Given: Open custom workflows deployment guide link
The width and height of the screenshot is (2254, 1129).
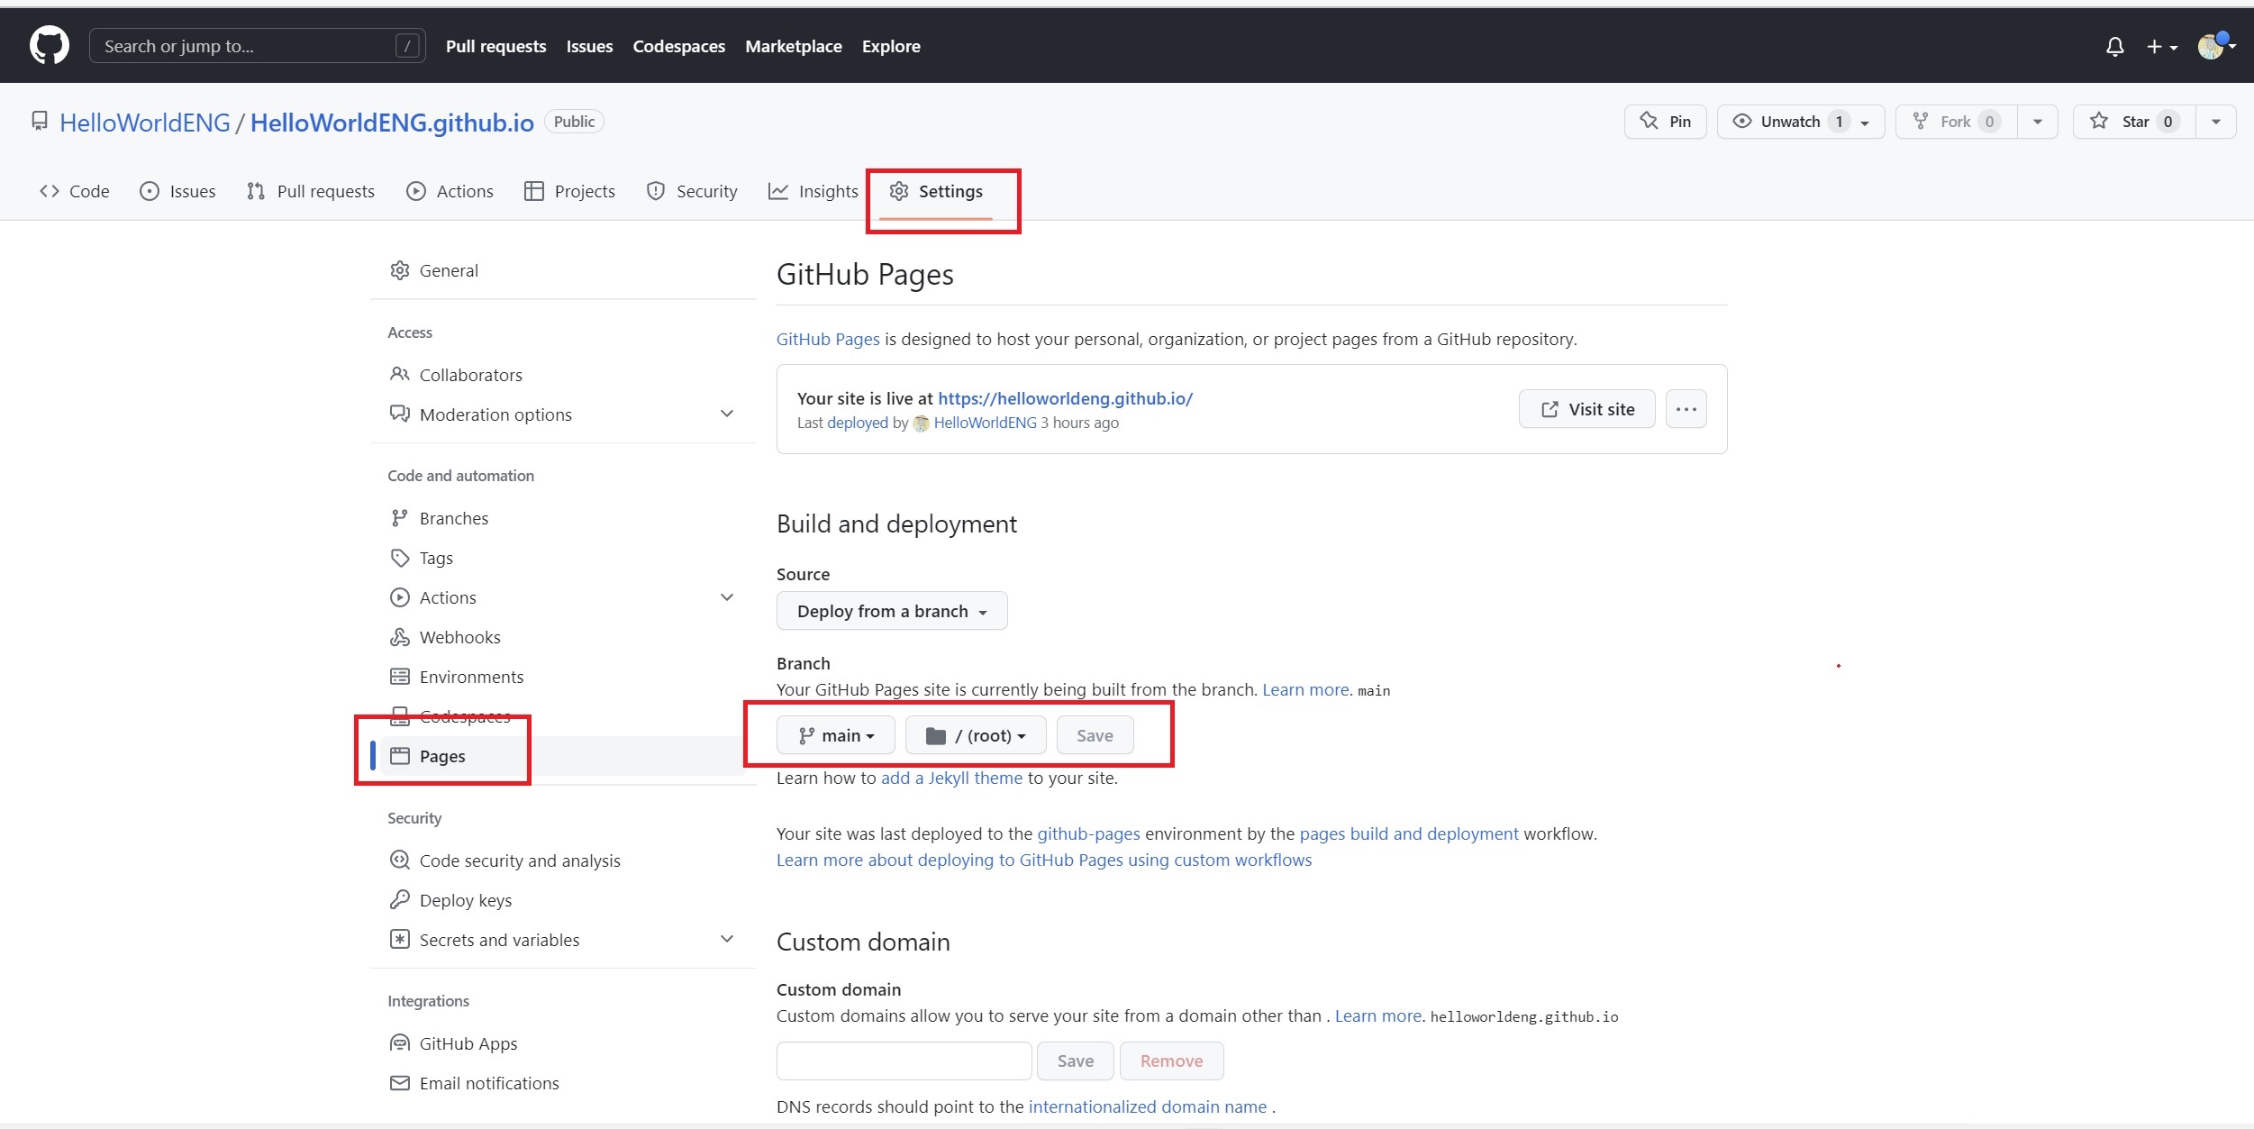Looking at the screenshot, I should click(1044, 860).
